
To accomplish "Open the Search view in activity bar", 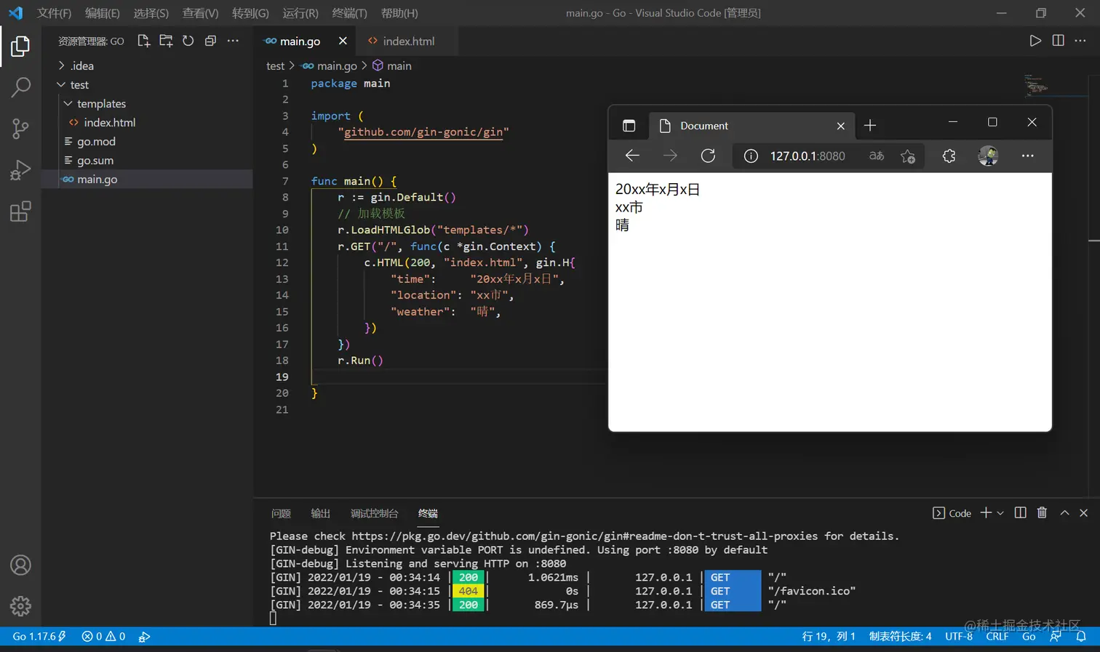I will pos(20,87).
